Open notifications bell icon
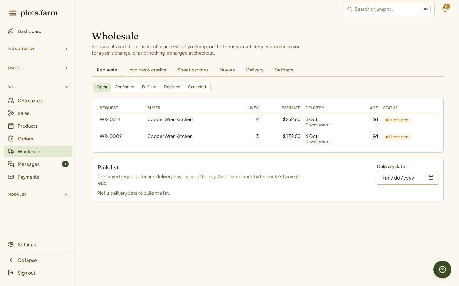Viewport: 459px width, 286px height. [445, 9]
